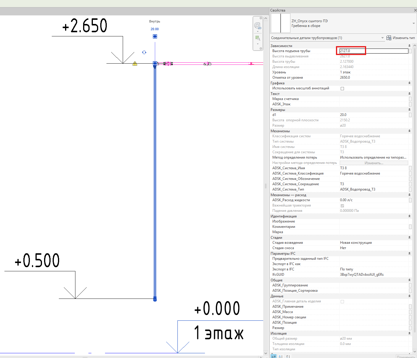Image resolution: width=417 pixels, height=358 pixels.
Task: Click the yellow warning triangle in drawing
Action: tap(135, 63)
